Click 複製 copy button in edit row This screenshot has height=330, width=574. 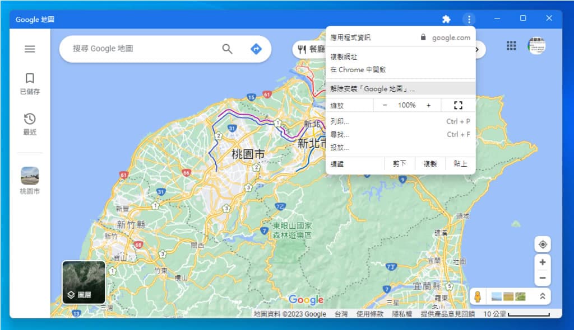tap(430, 164)
